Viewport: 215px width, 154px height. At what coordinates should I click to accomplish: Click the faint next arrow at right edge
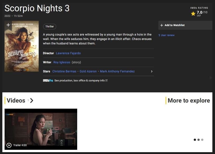(211, 78)
